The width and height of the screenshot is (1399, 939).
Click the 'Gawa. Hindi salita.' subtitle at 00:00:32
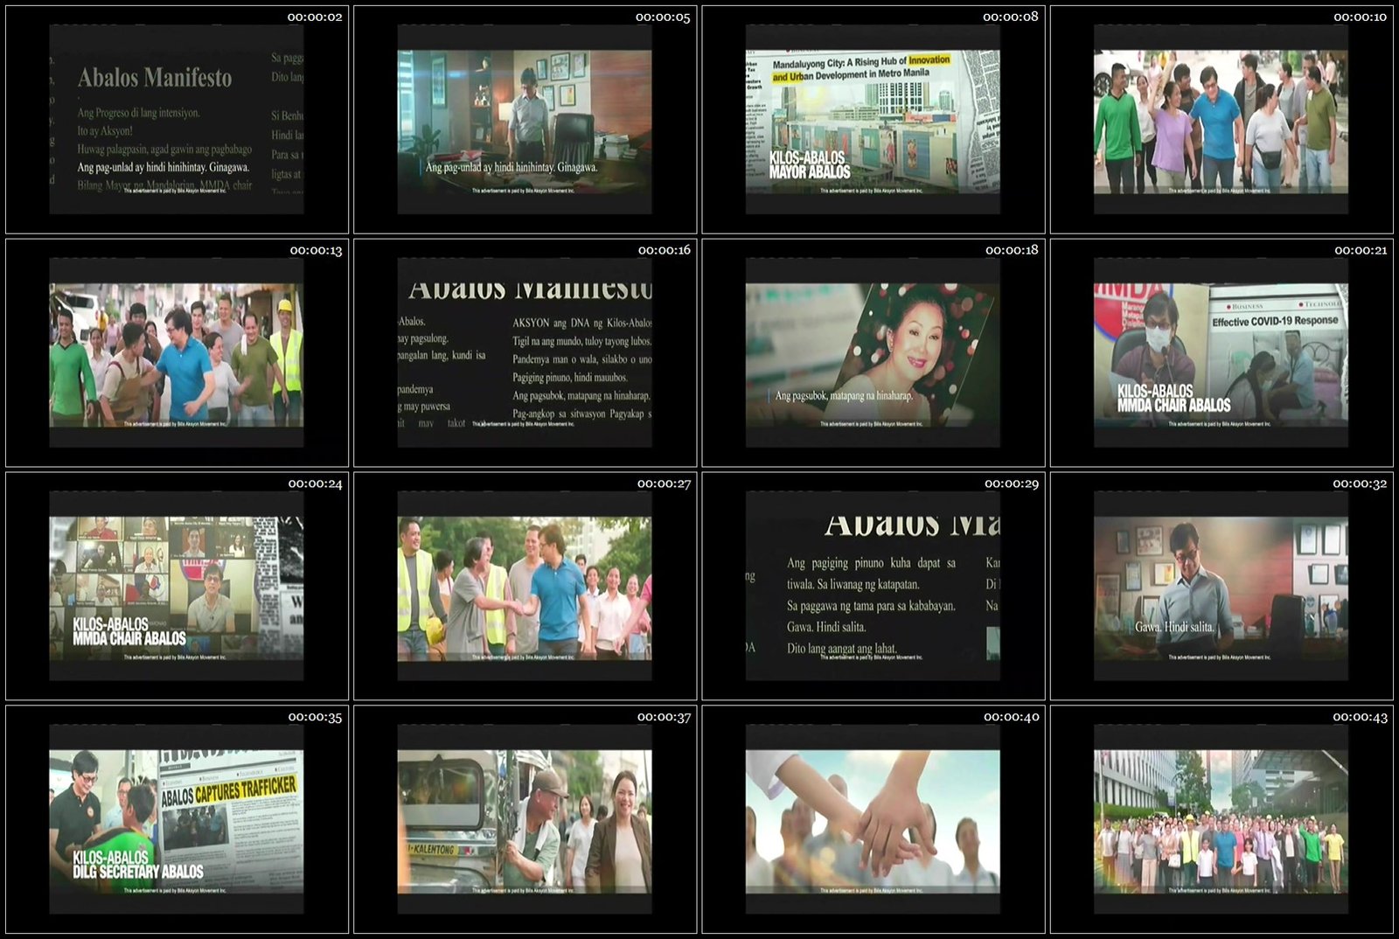click(1174, 627)
